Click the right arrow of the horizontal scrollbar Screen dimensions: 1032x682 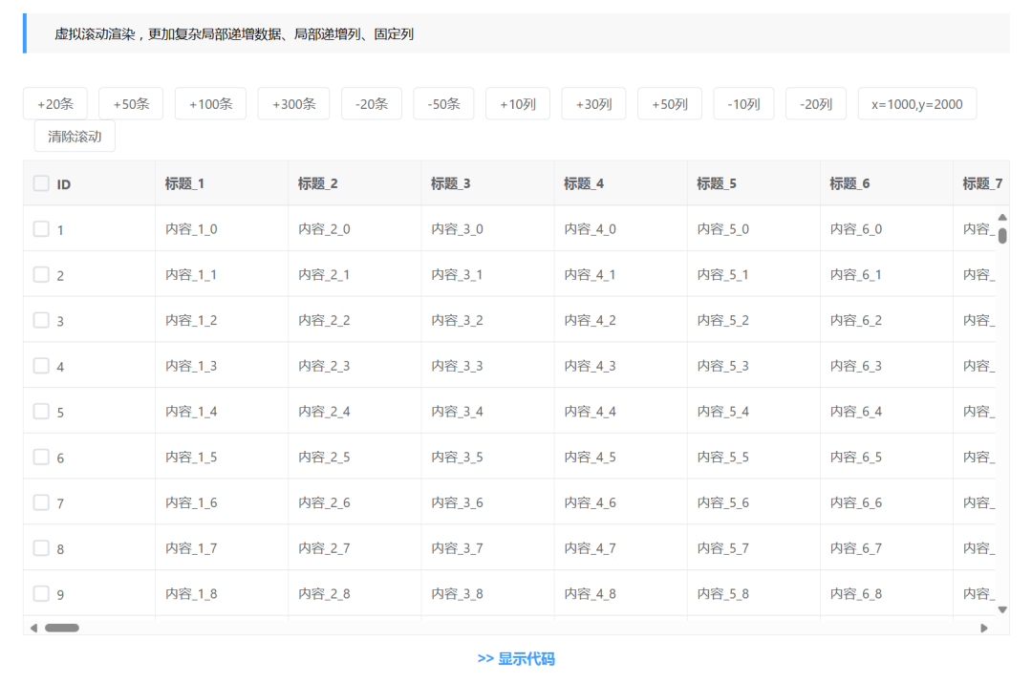(985, 628)
